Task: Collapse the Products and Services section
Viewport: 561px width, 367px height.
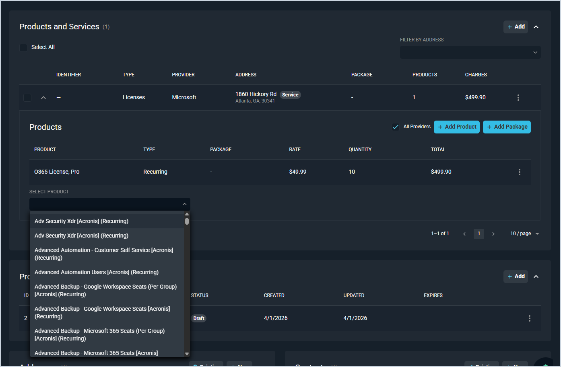Action: 536,27
